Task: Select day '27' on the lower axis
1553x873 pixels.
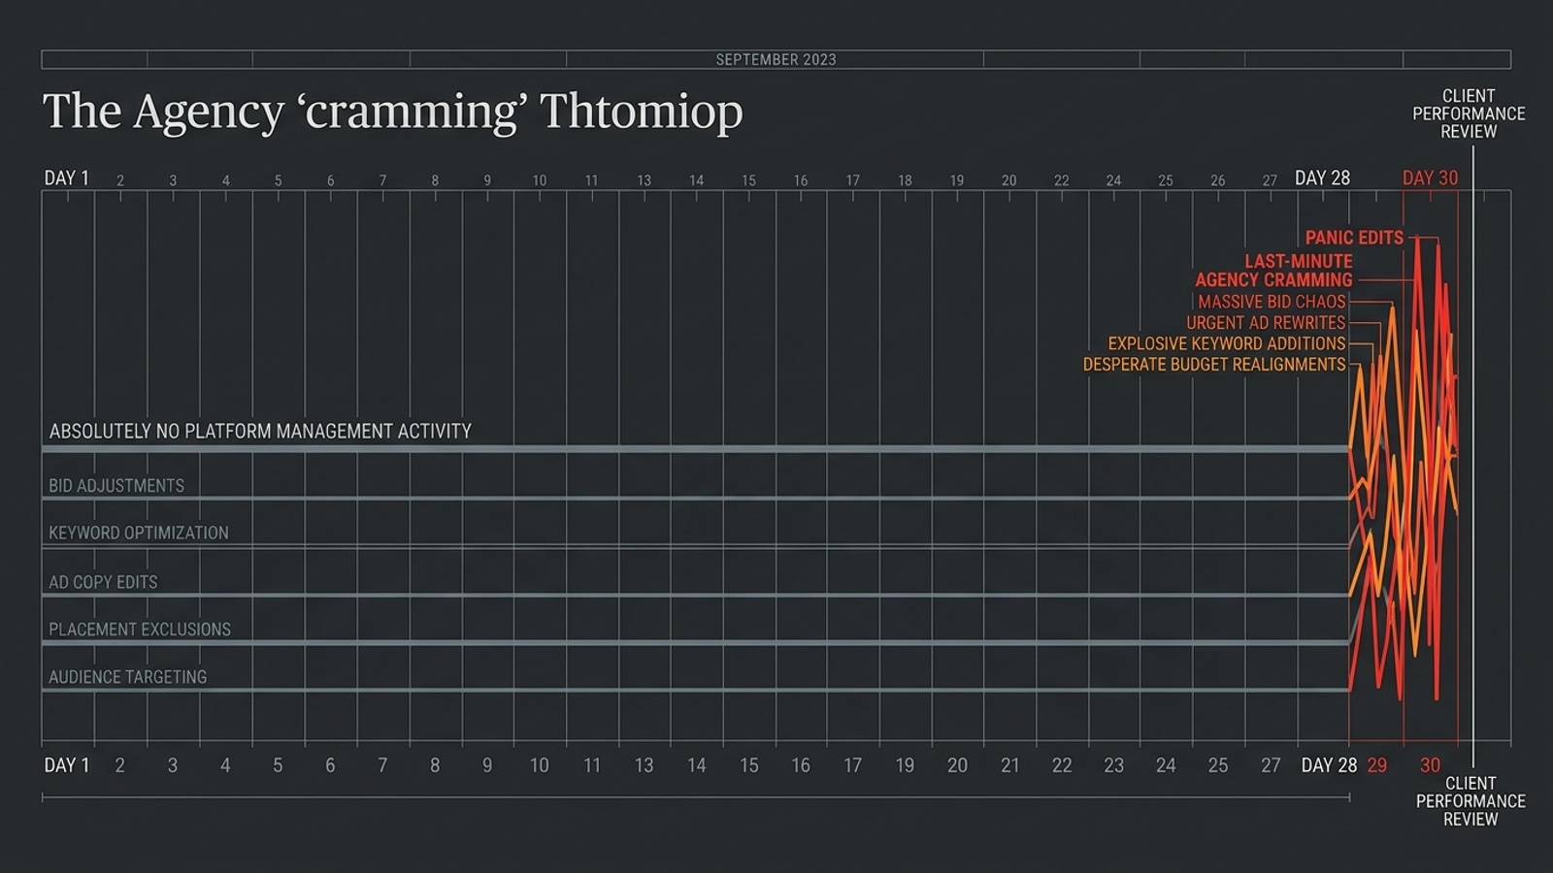Action: point(1271,765)
